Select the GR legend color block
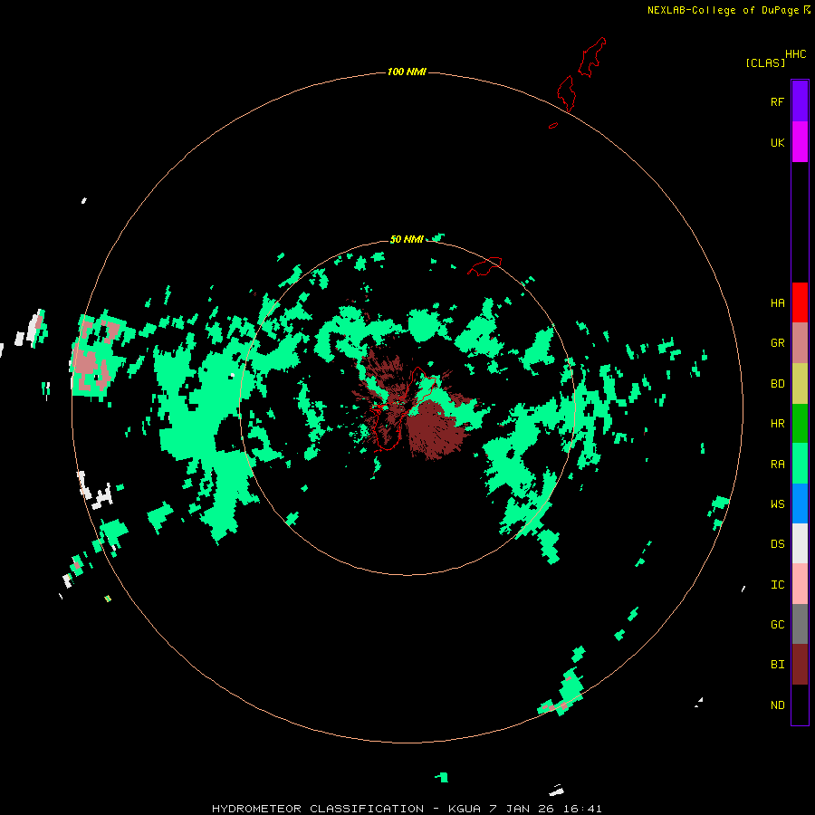This screenshot has width=815, height=815. click(800, 342)
